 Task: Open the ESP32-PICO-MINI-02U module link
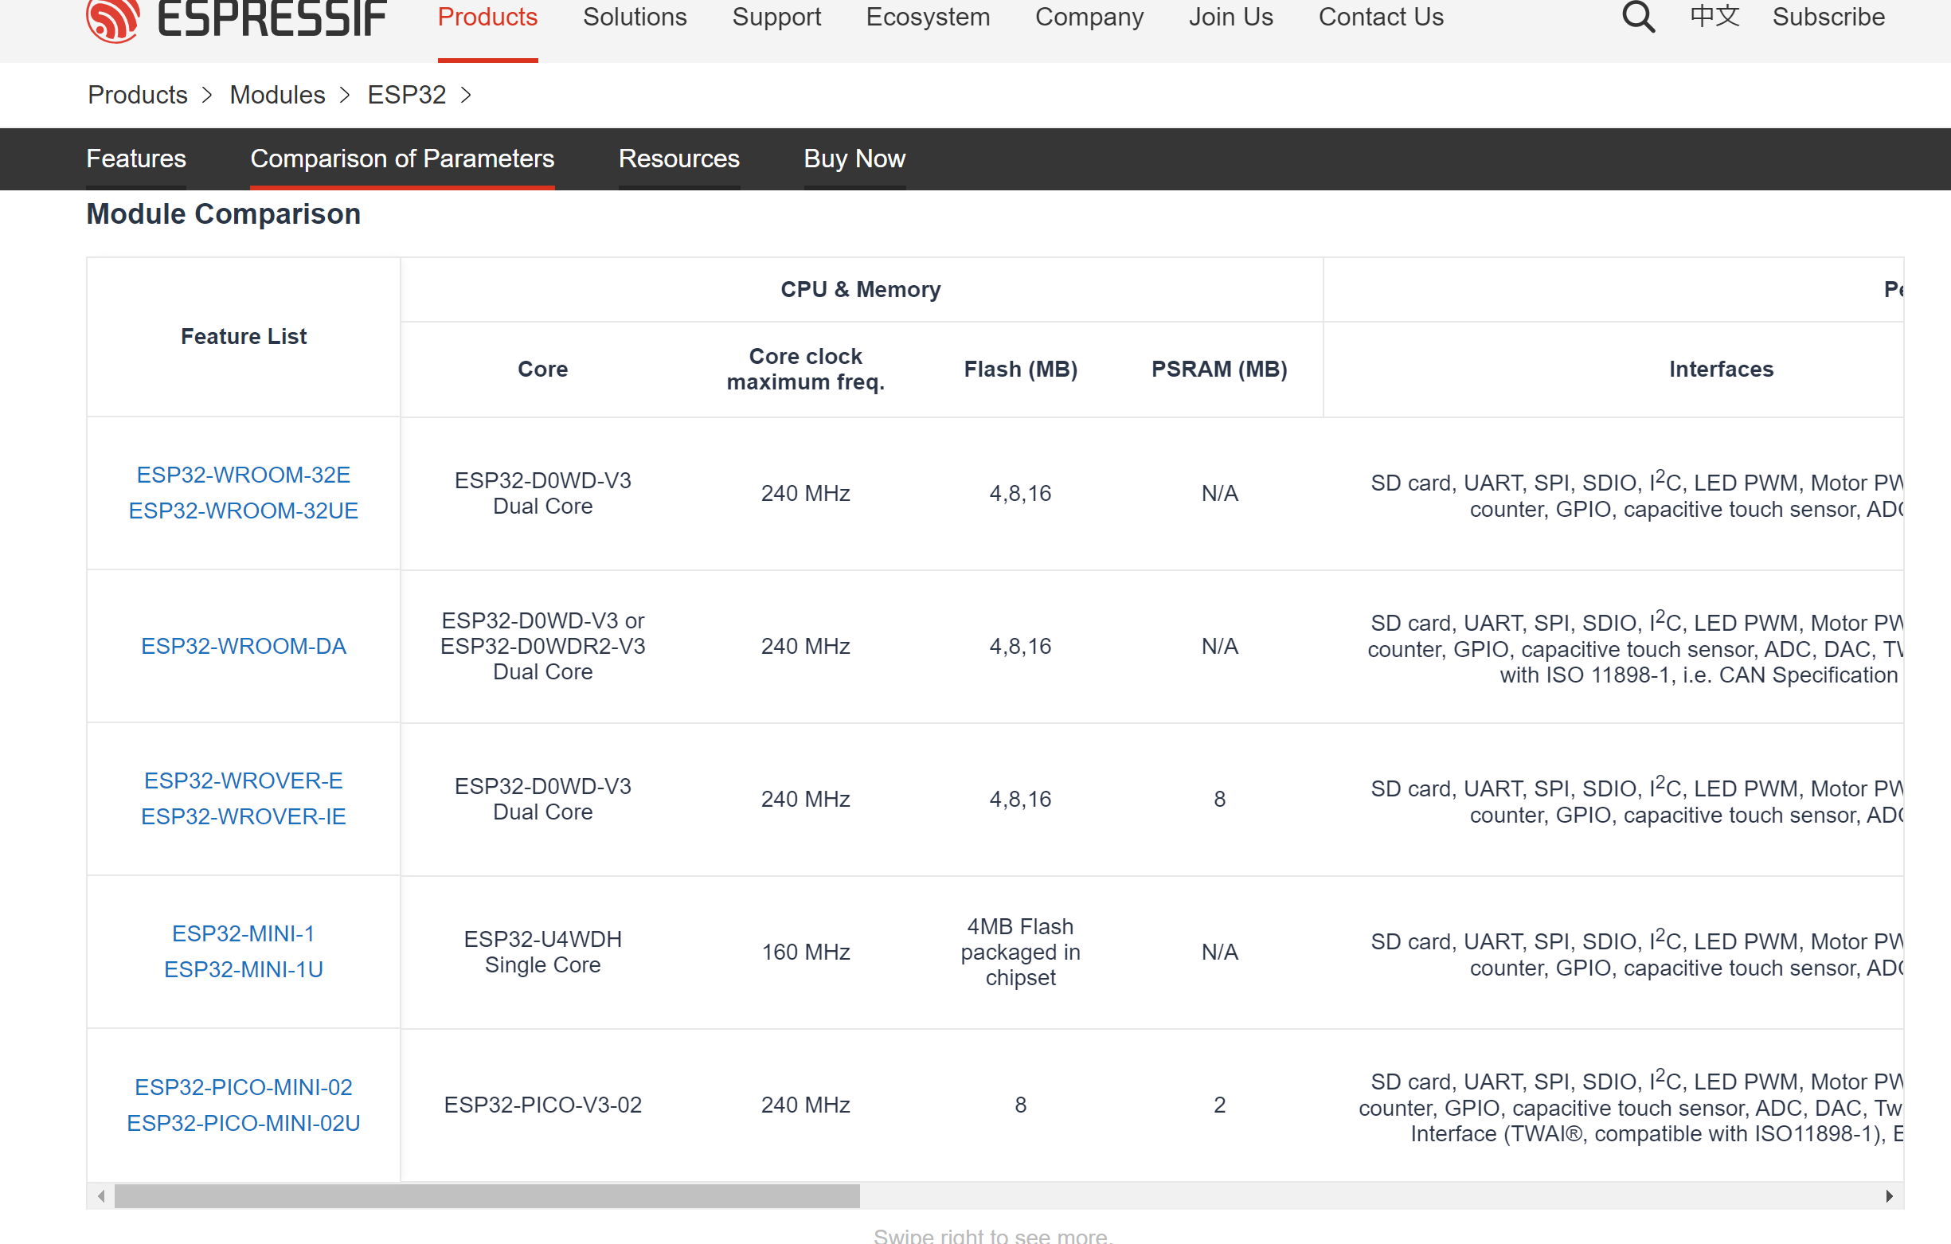[x=243, y=1122]
